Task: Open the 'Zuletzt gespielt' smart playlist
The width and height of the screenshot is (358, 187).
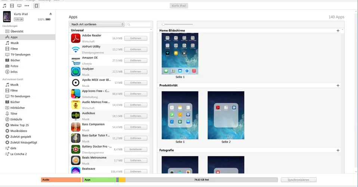Action: coord(21,137)
